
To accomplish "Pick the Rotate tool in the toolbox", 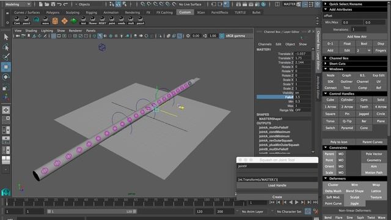I will click(x=6, y=77).
